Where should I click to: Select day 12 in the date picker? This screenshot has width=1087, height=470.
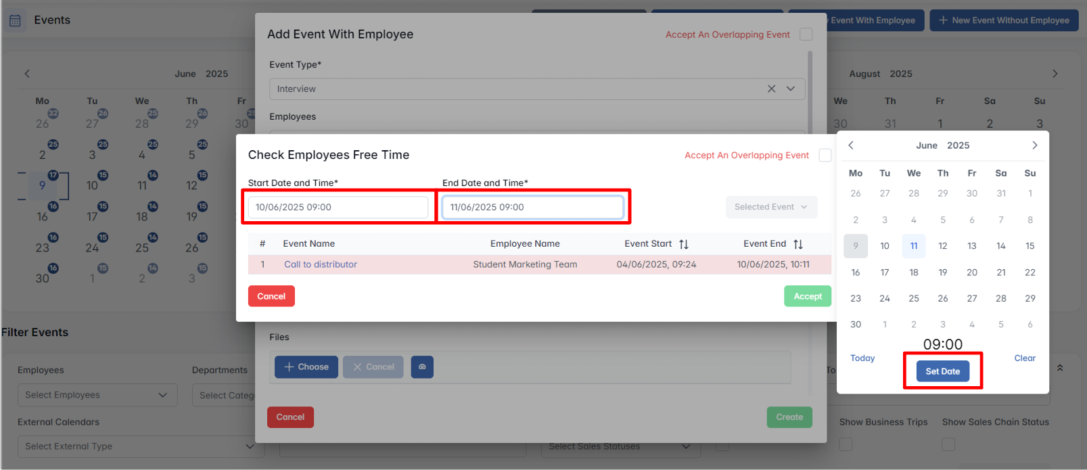pyautogui.click(x=942, y=246)
